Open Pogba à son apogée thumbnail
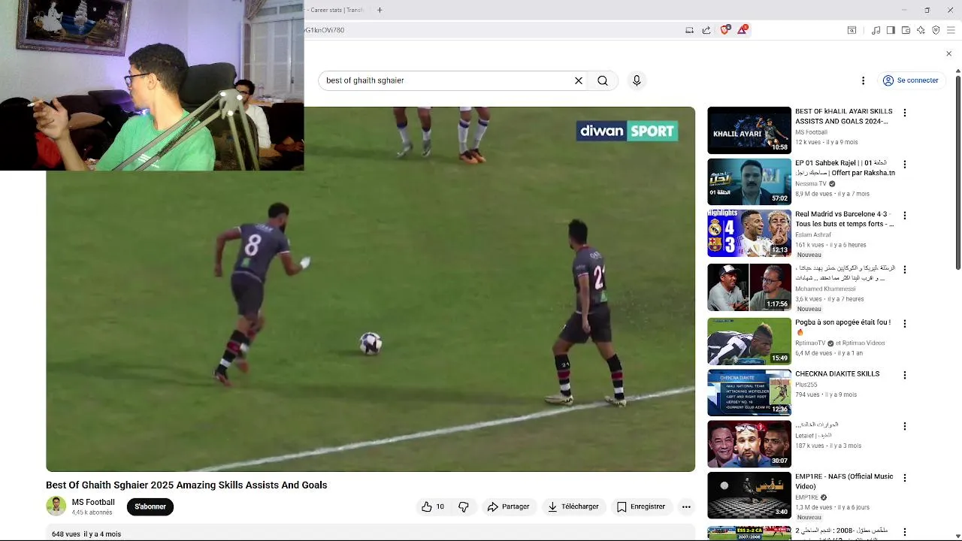Image resolution: width=962 pixels, height=541 pixels. coord(749,341)
